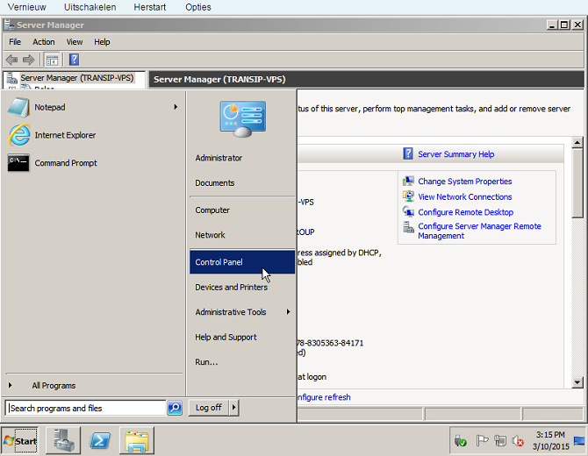Click Herstart in the console top bar
Viewport: 588px width, 456px height.
click(x=149, y=7)
